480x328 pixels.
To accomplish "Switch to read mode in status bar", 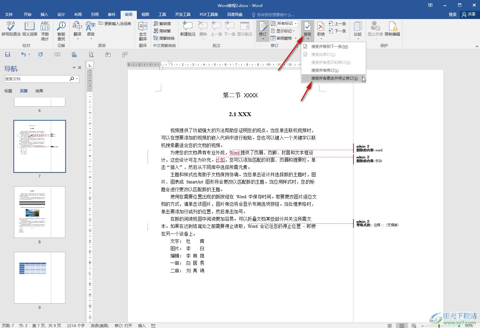I will pyautogui.click(x=390, y=325).
